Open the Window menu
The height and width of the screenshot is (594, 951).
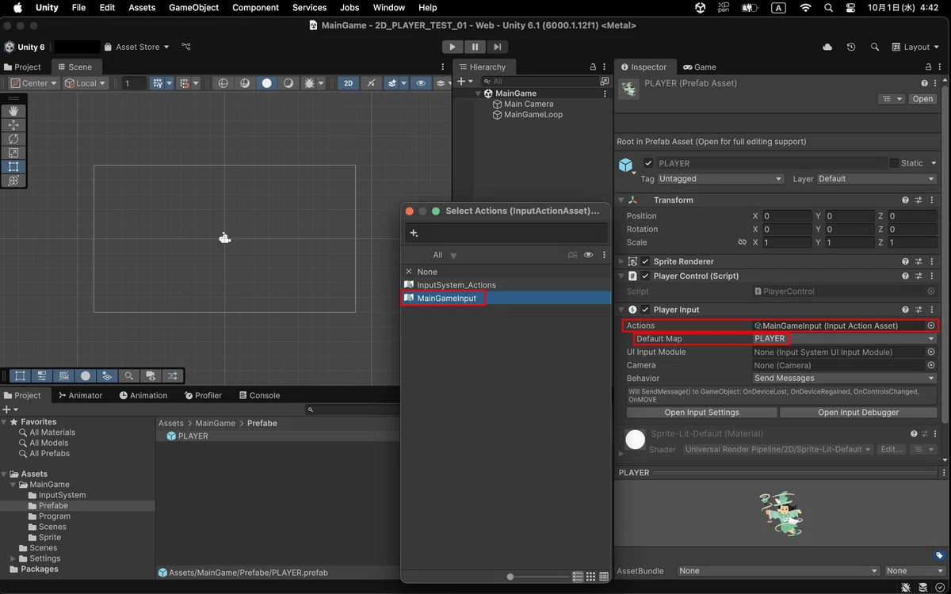click(389, 7)
